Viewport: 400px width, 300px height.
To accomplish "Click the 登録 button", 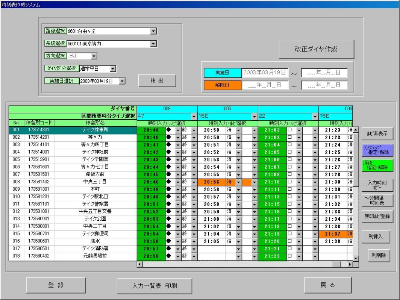I will tap(56, 285).
